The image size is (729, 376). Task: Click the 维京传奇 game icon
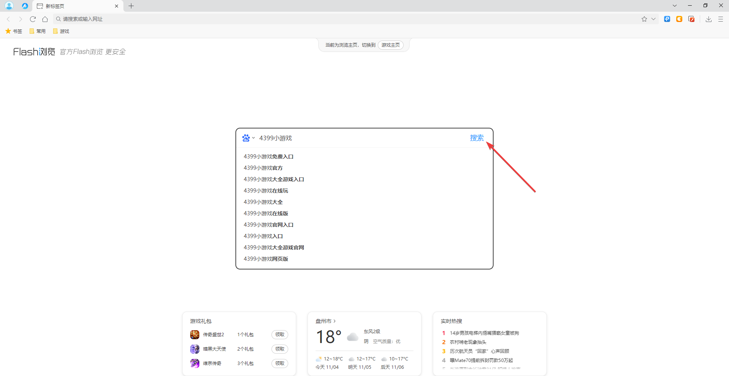[195, 363]
